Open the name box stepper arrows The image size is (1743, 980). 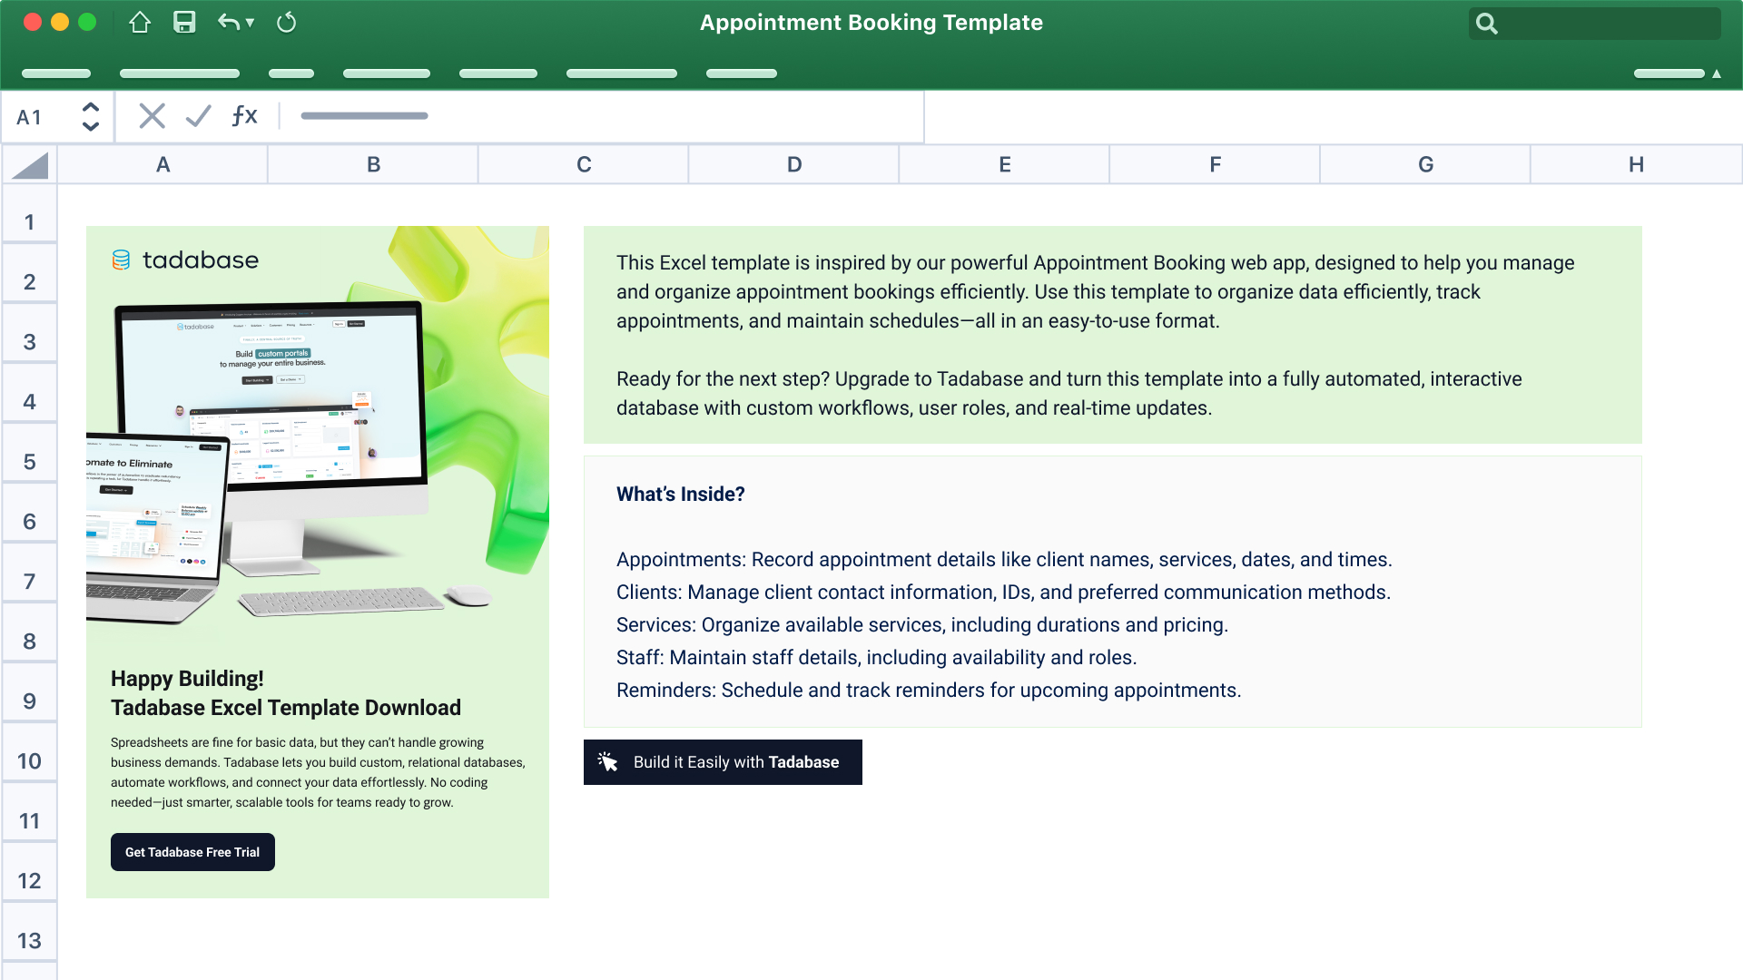tap(90, 116)
